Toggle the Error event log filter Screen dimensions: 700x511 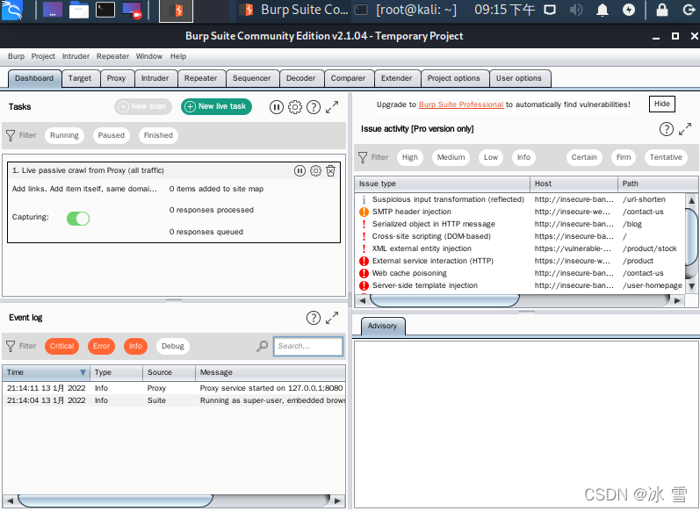tap(101, 346)
